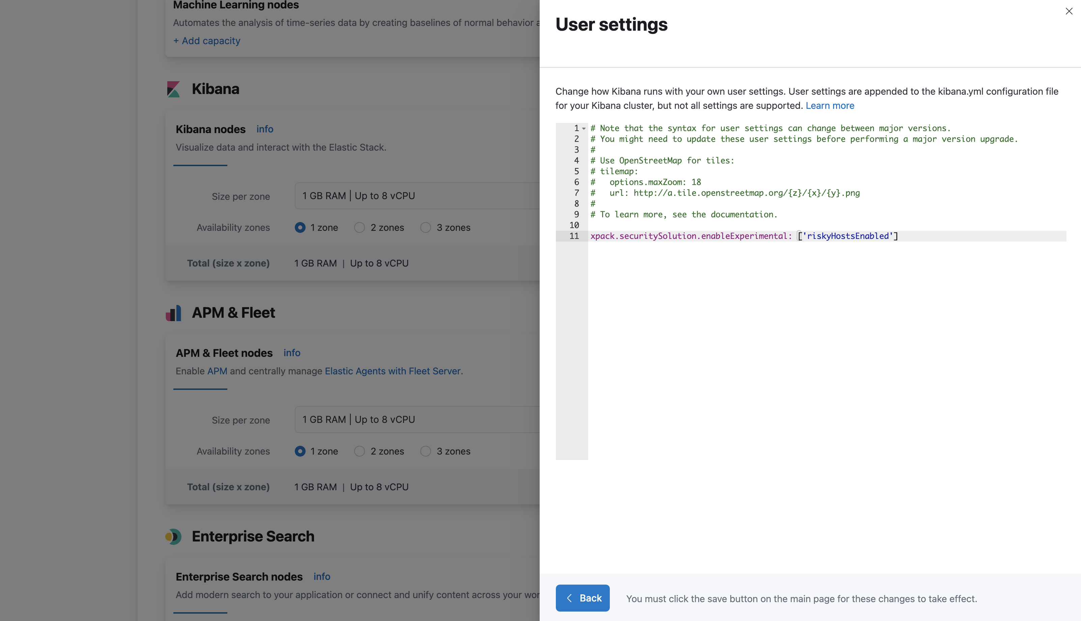Click Add capacity for Machine Learning nodes
1081x621 pixels.
click(x=207, y=40)
